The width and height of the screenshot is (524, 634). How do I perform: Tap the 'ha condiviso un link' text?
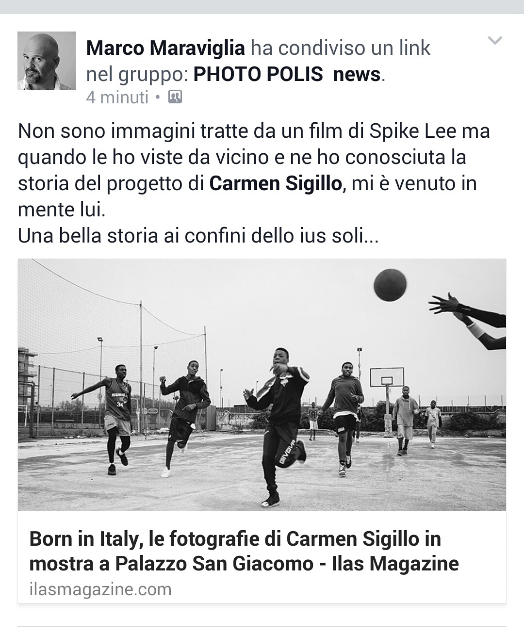coord(341,48)
